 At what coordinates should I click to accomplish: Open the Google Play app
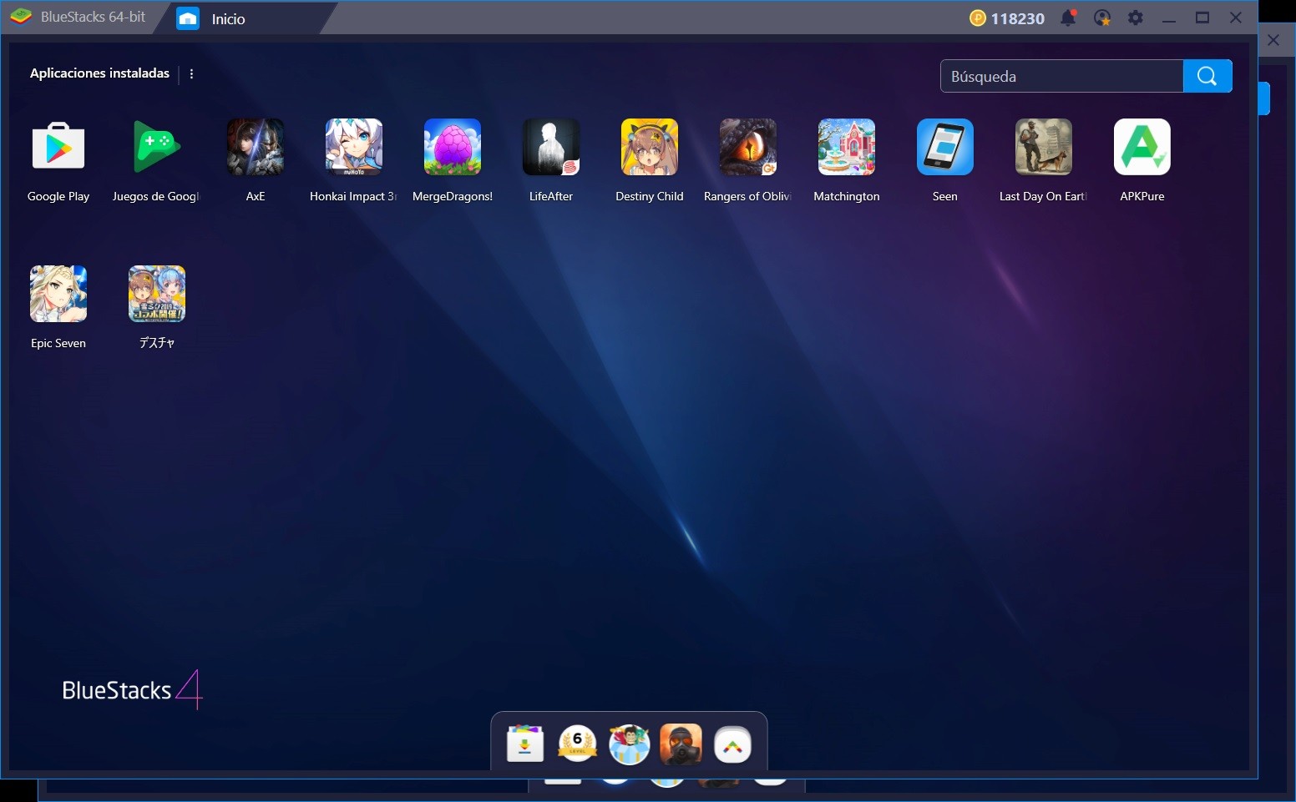point(58,147)
